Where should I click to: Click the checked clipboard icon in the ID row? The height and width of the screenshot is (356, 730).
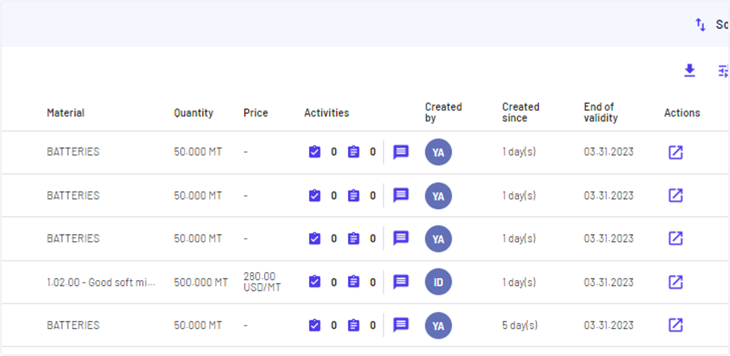[x=315, y=282]
